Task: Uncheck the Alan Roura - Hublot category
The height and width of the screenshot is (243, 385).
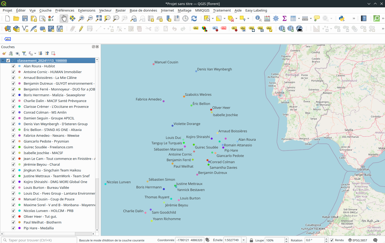Action: pos(13,66)
